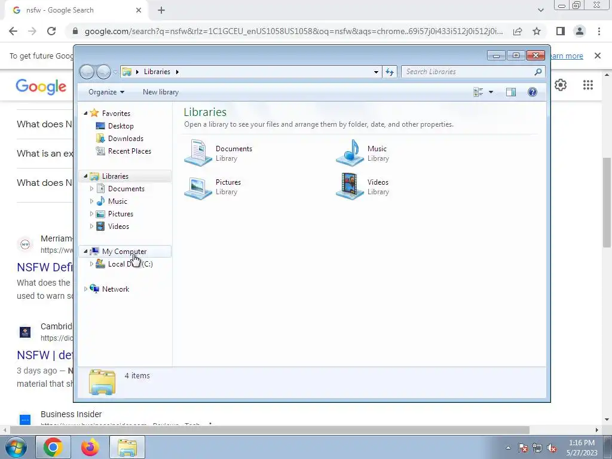This screenshot has width=612, height=459.
Task: Open a new Chrome tab
Action: point(161,10)
